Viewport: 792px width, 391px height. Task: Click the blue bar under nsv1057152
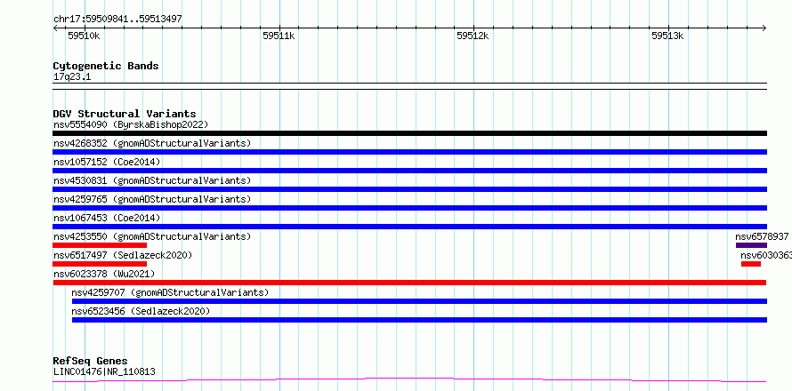pos(409,171)
